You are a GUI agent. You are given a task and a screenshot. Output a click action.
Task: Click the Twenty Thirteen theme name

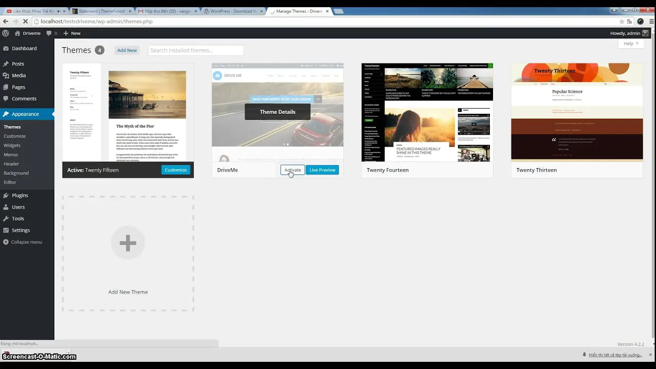click(537, 170)
